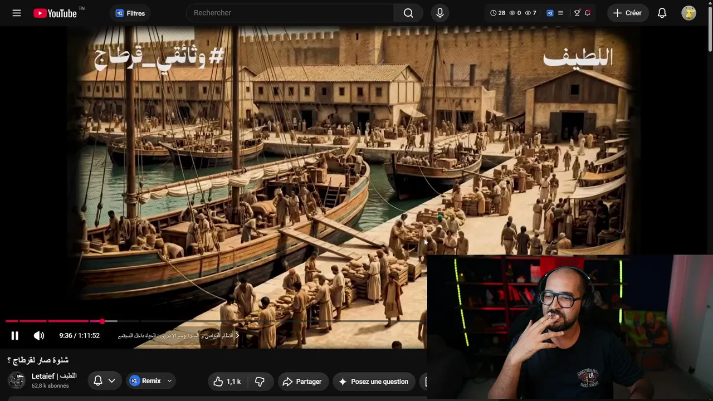713x401 pixels.
Task: Click the magnifier search button
Action: (x=408, y=13)
